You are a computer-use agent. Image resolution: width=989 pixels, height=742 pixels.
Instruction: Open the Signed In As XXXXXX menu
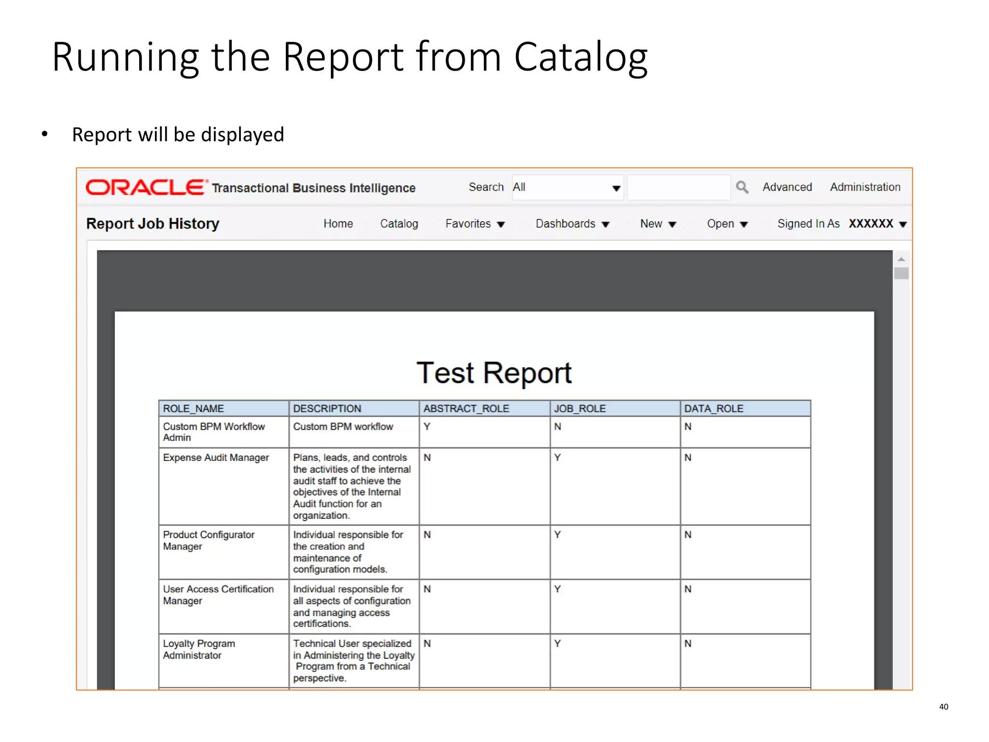click(x=842, y=224)
